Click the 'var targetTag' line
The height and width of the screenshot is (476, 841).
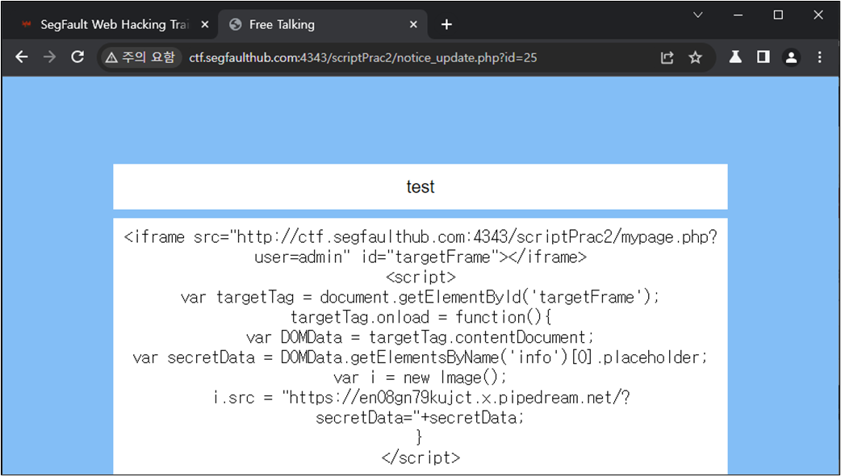click(420, 297)
